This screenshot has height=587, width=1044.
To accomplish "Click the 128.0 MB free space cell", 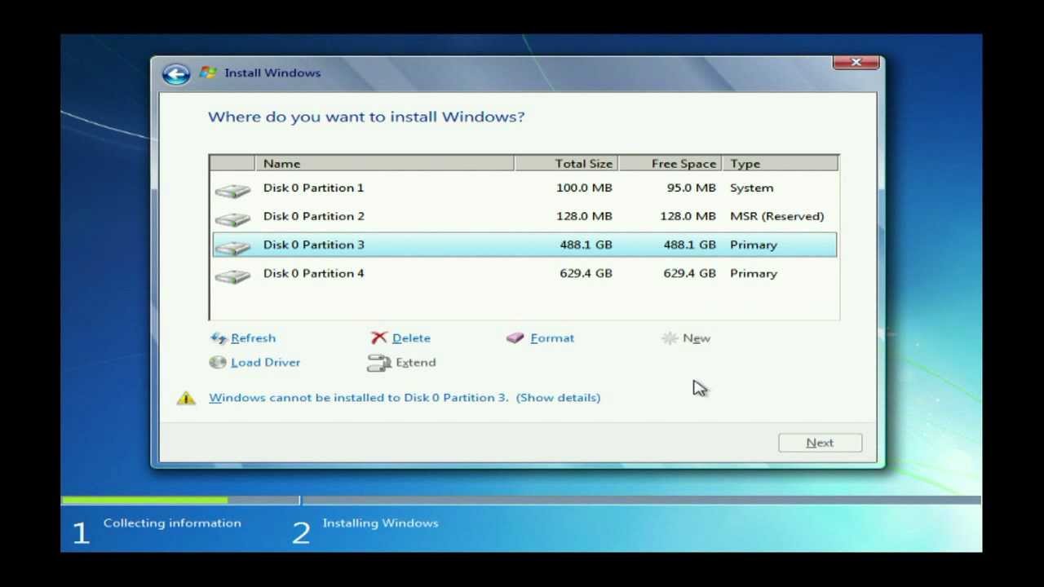I will (688, 216).
